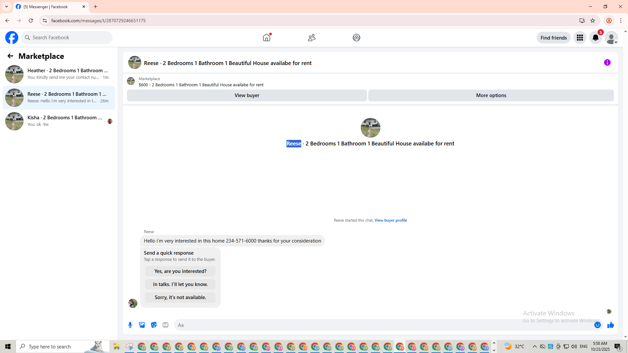
Task: Open the Friends tab in the Facebook nav
Action: tap(312, 38)
